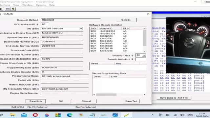210x118 pixels.
Task: Click Secure Programming Data left scroll arrow
Action: pos(94,94)
